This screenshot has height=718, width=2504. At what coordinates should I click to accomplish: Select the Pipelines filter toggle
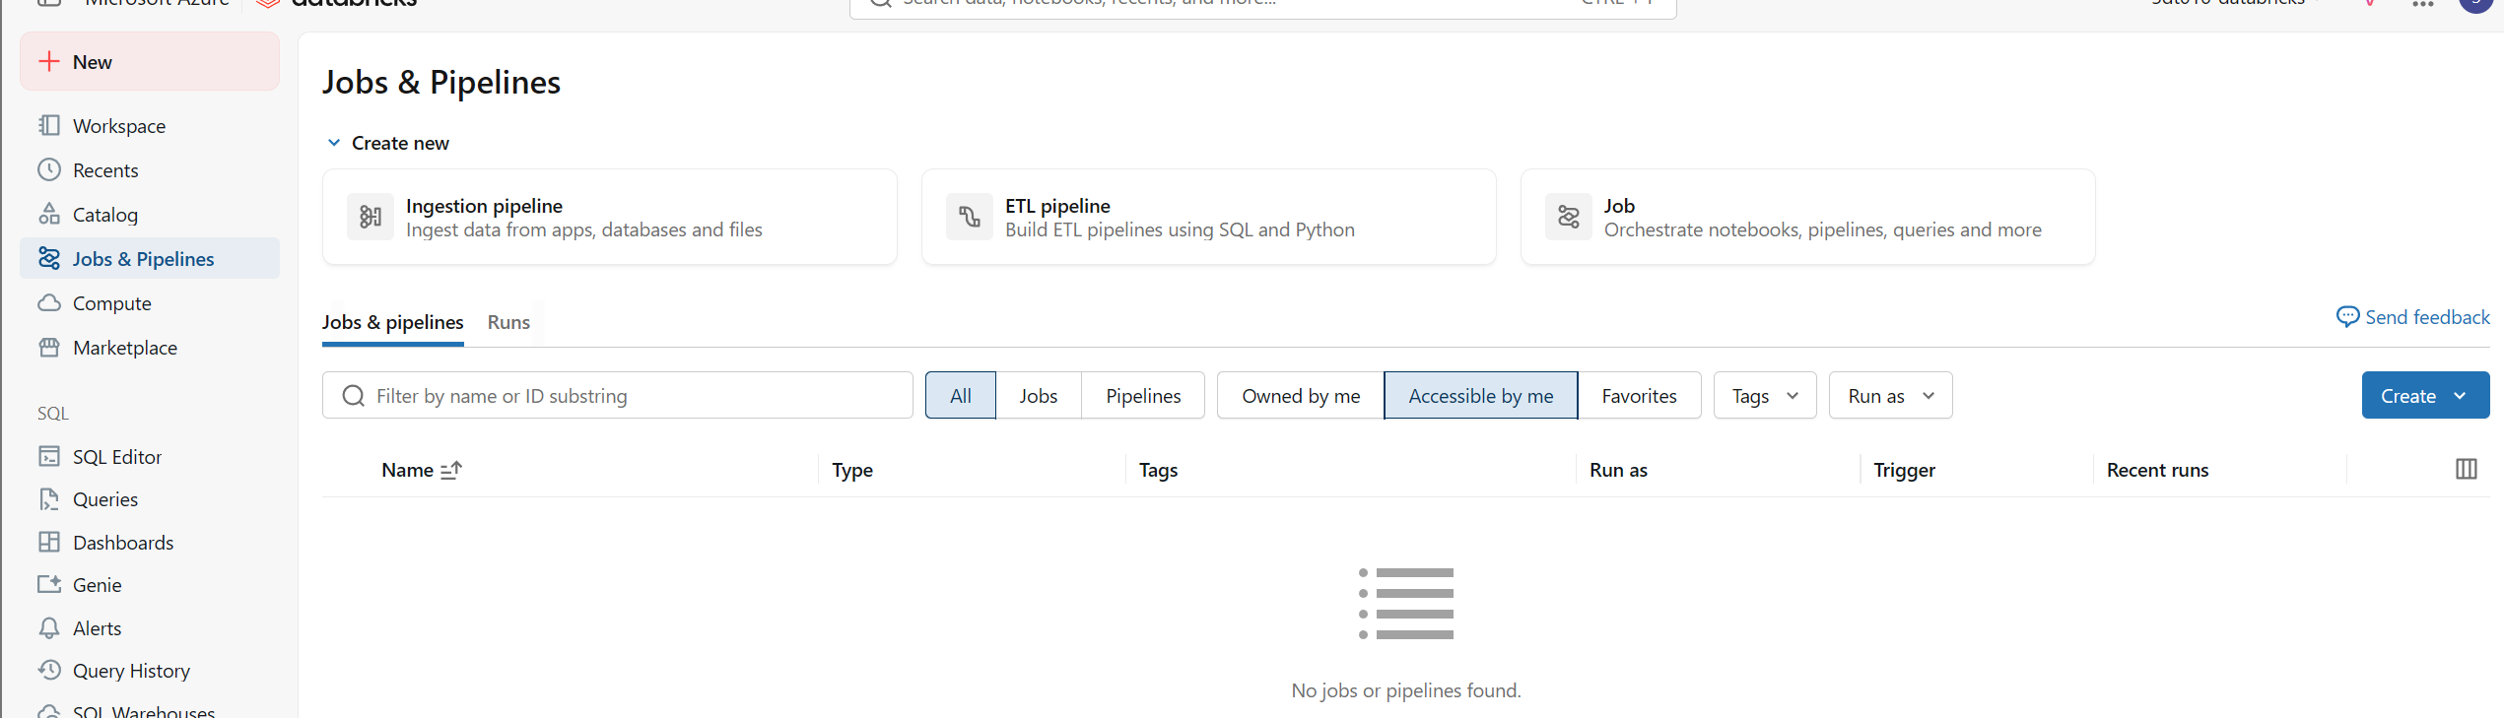click(x=1143, y=395)
